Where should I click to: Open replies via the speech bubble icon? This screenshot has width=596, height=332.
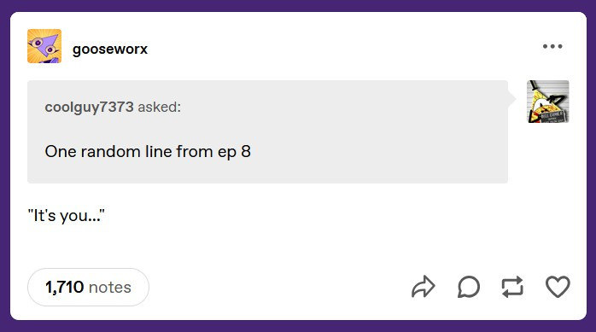tap(469, 287)
